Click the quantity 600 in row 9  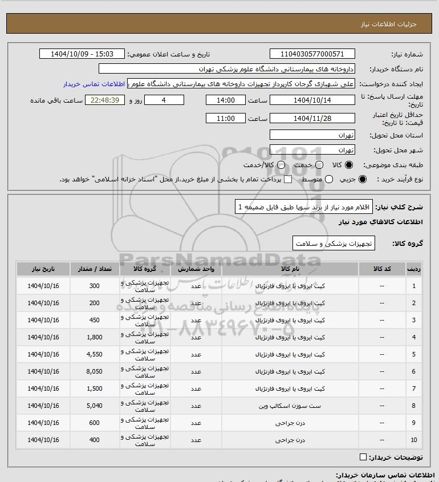(94, 423)
